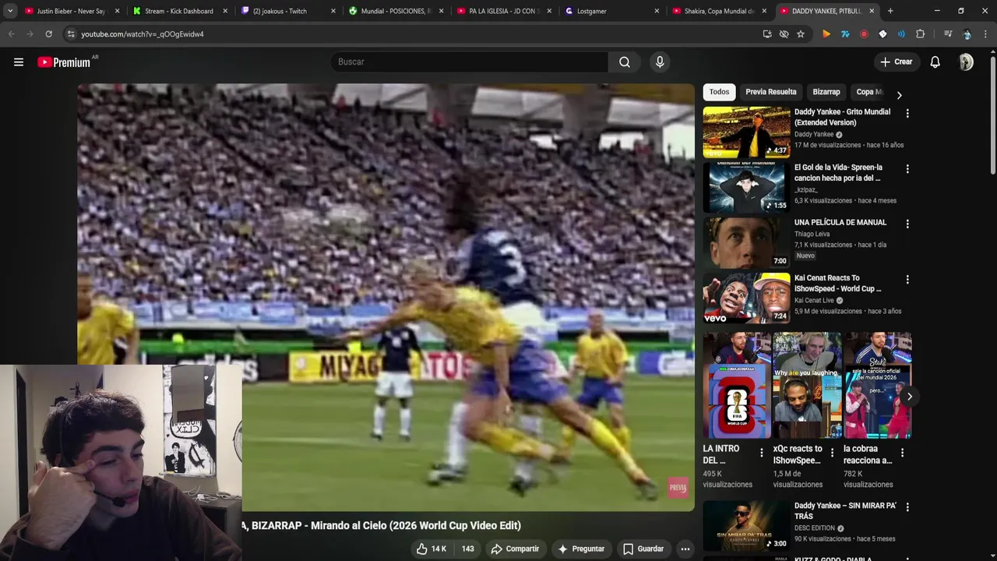Open the YouTube account avatar menu
Image resolution: width=997 pixels, height=561 pixels.
click(966, 62)
